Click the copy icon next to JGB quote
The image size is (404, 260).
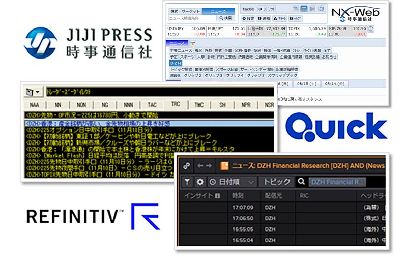(x=371, y=29)
